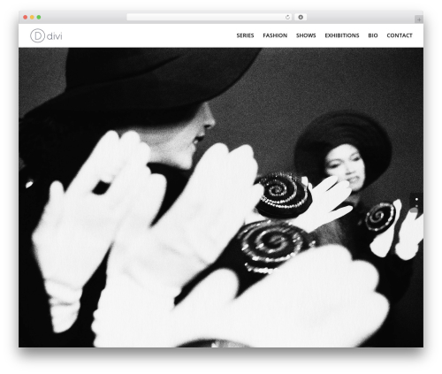Viewport: 442px width, 374px height.
Task: Reload the page using the refresh icon
Action: [x=287, y=18]
